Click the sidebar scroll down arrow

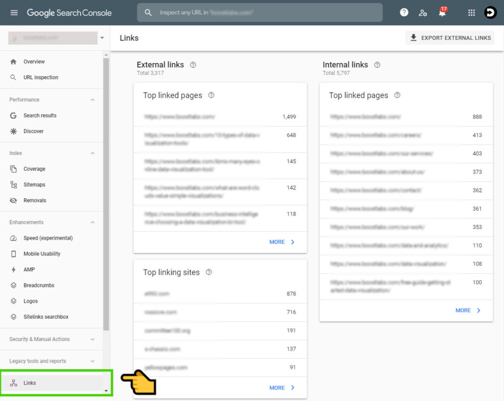click(106, 391)
